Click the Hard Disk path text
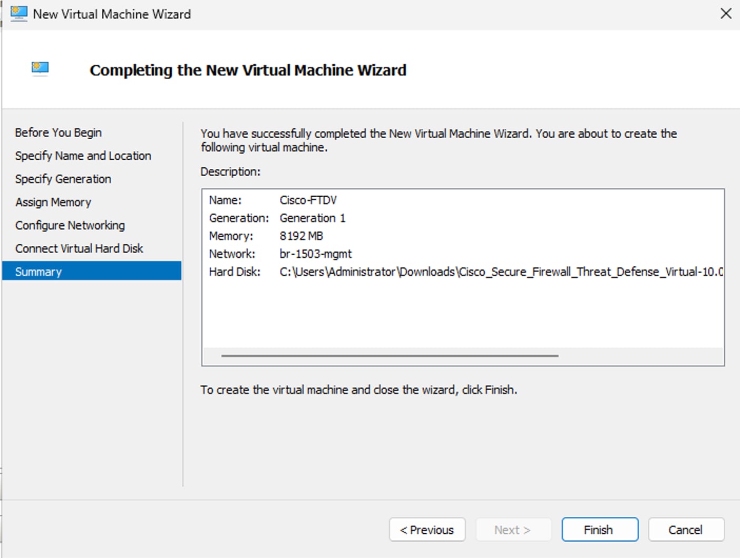Viewport: 740px width, 558px height. (501, 272)
